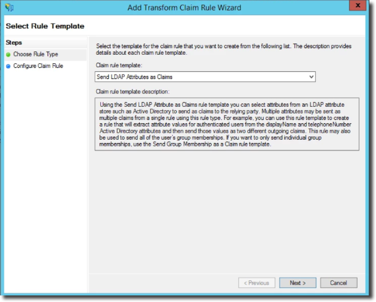Click the claim rule template description box
376x302 pixels.
point(227,124)
